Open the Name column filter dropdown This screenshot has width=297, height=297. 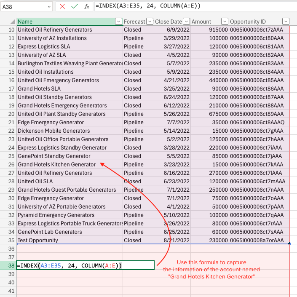118,21
